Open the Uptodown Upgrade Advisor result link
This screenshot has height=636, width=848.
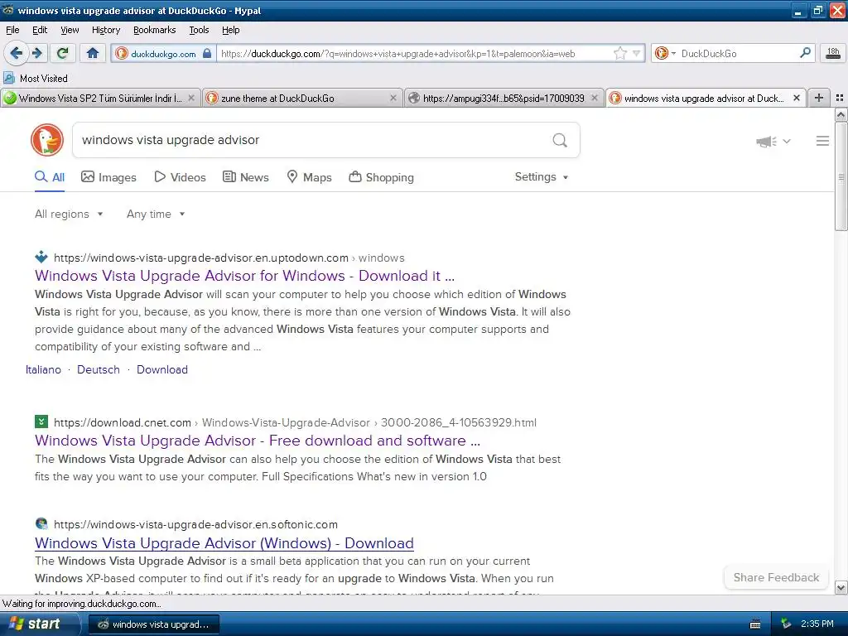pyautogui.click(x=244, y=276)
